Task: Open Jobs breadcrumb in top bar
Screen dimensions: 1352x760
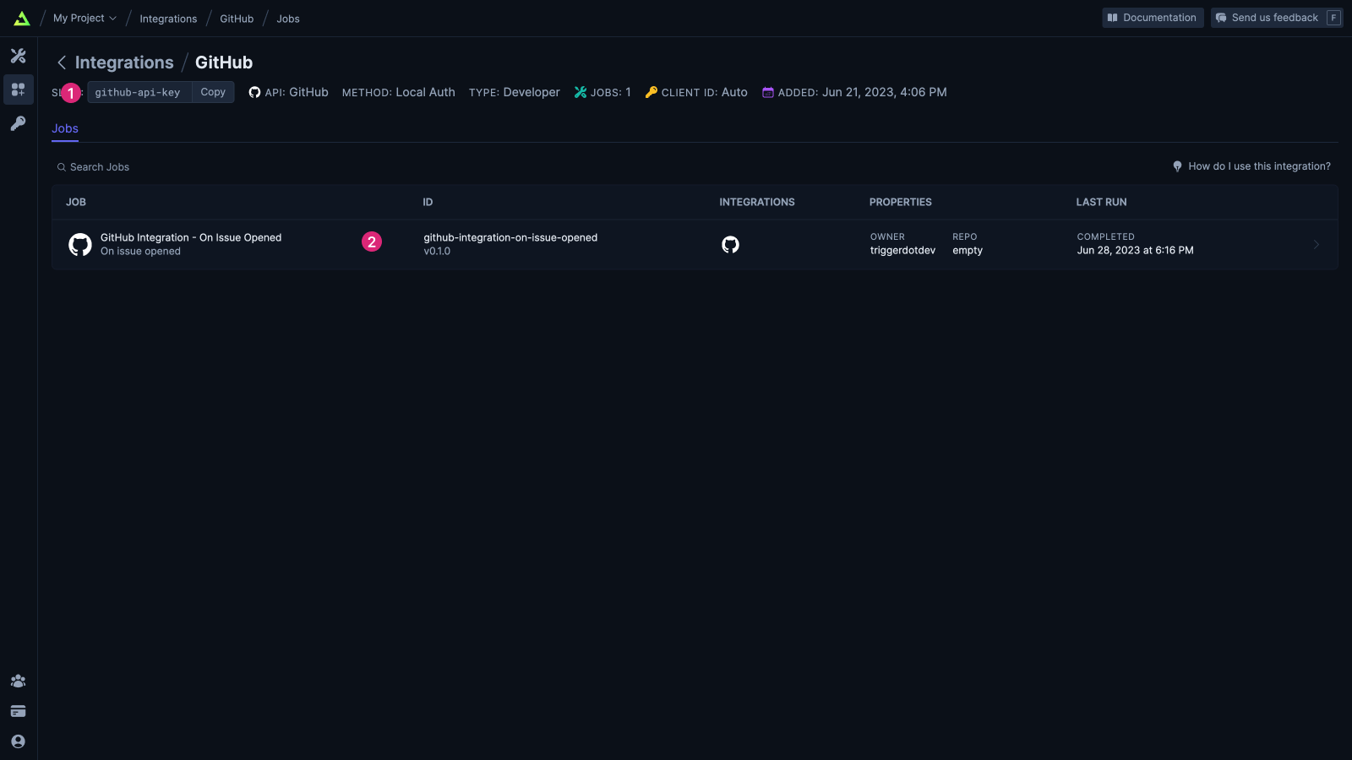Action: coord(288,19)
